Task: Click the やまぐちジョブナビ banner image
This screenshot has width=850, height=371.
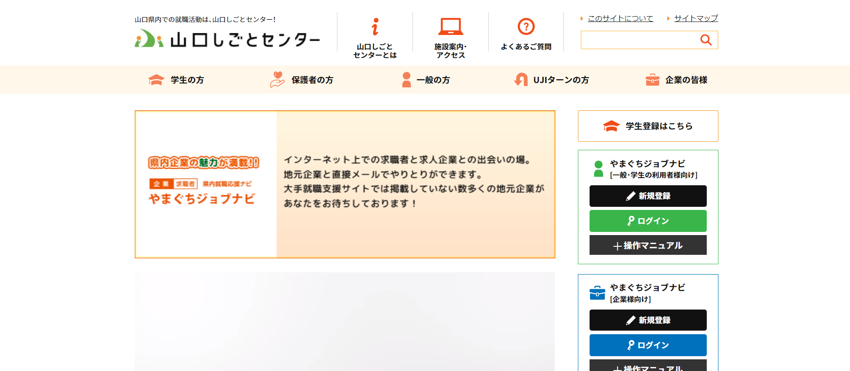Action: 344,184
